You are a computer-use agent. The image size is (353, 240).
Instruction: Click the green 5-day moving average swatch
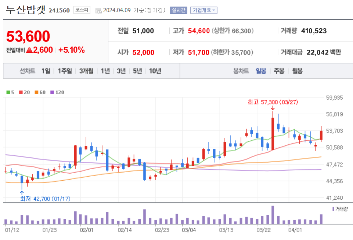(x=8, y=92)
